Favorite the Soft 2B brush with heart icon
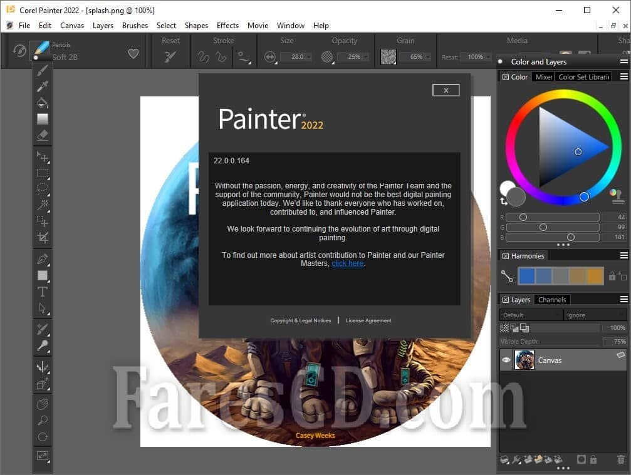 coord(133,53)
